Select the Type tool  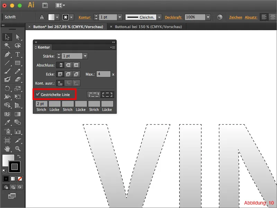pyautogui.click(x=18, y=54)
